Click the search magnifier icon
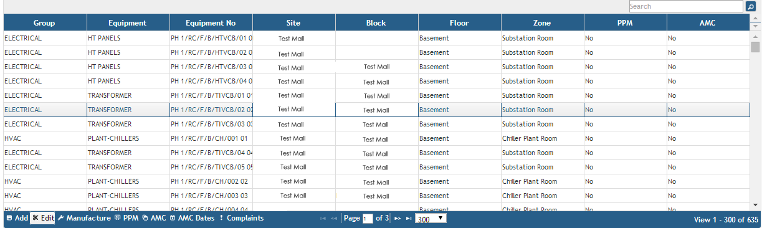The width and height of the screenshot is (762, 228). [751, 6]
